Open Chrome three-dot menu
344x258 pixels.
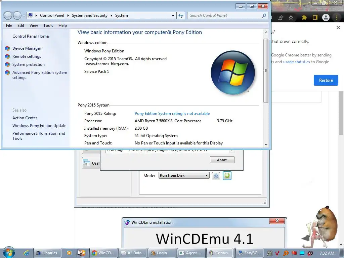[337, 17]
